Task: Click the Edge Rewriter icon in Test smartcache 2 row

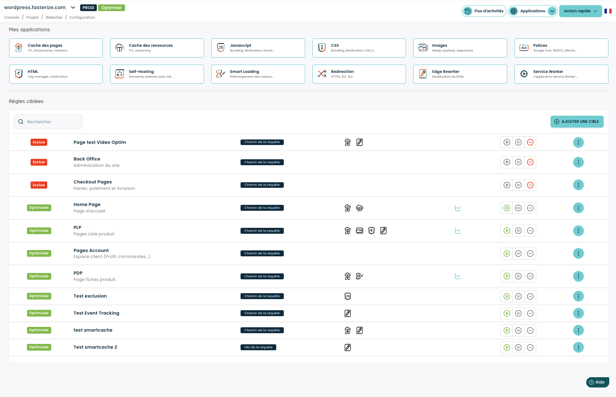Action: [x=348, y=347]
